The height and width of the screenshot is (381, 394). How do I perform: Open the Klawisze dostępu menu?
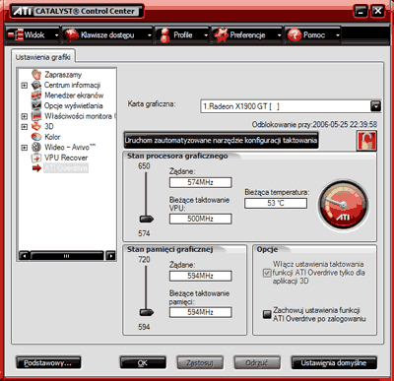(x=107, y=34)
